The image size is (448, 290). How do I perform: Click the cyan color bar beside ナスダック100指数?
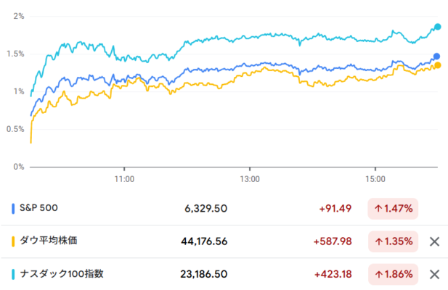[x=13, y=274]
